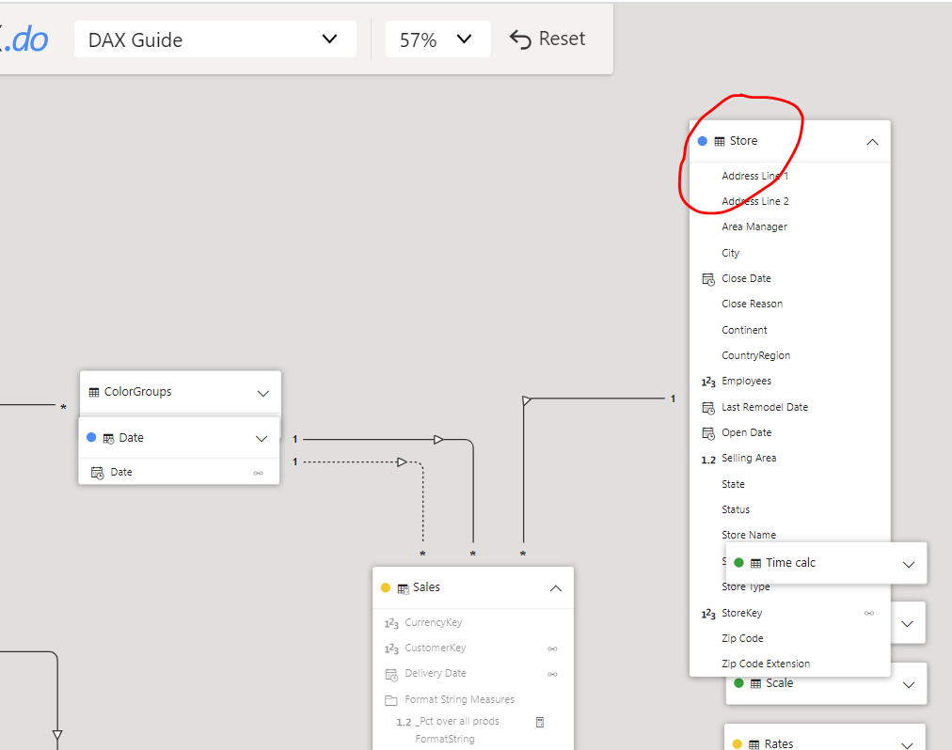952x750 pixels.
Task: Select the City column in Store
Action: (x=730, y=253)
